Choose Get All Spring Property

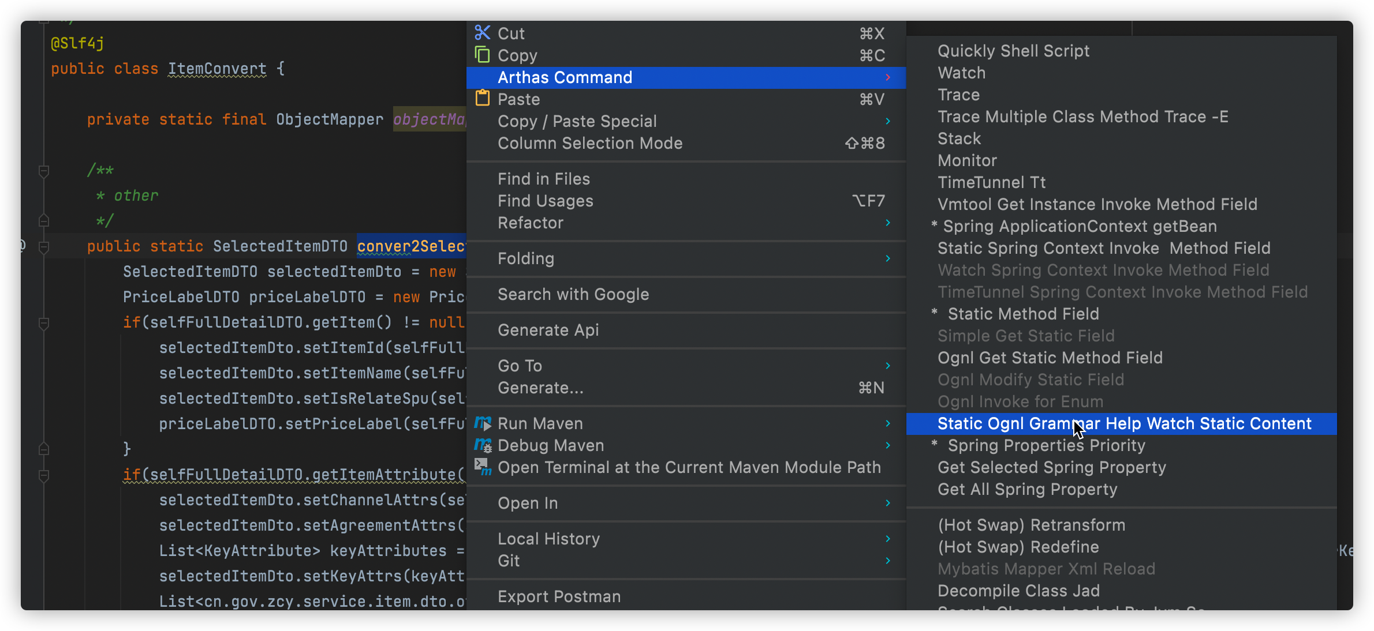pos(1122,489)
